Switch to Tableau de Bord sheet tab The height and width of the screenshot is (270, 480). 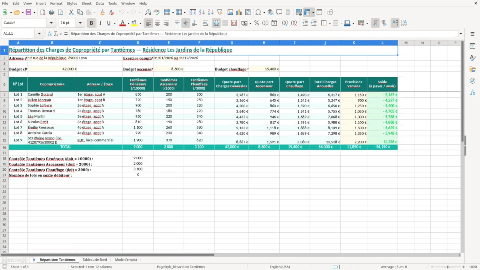pyautogui.click(x=95, y=260)
